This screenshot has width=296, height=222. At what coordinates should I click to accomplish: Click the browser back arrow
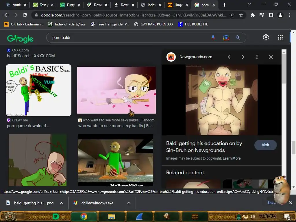coord(6,15)
